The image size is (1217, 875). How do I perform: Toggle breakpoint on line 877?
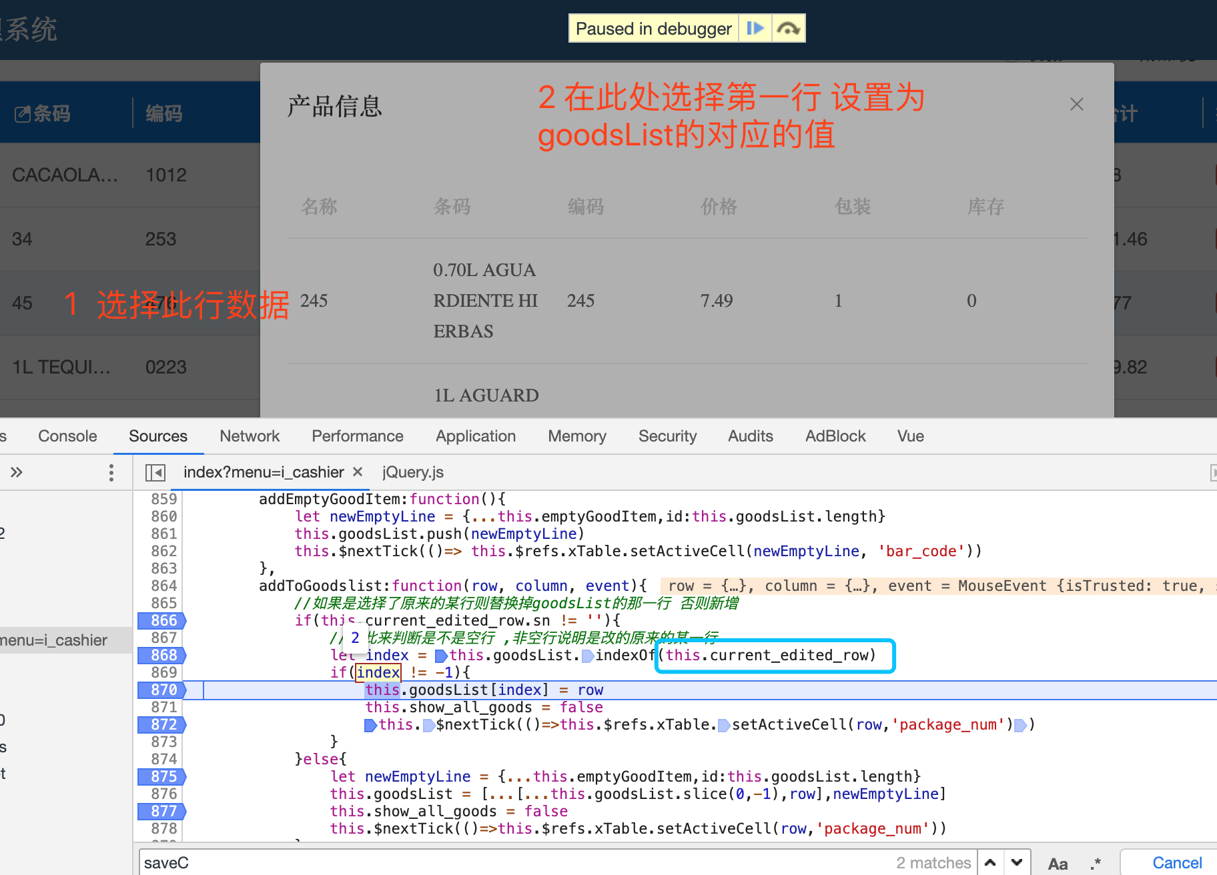point(161,811)
